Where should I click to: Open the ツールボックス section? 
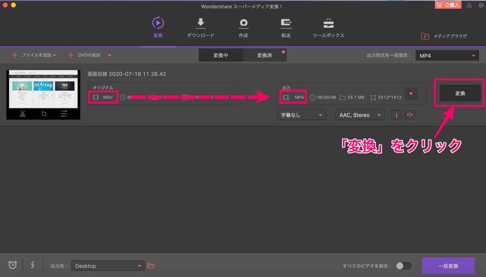tap(328, 27)
